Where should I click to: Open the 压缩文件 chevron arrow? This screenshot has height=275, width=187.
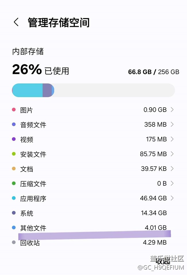click(x=172, y=183)
